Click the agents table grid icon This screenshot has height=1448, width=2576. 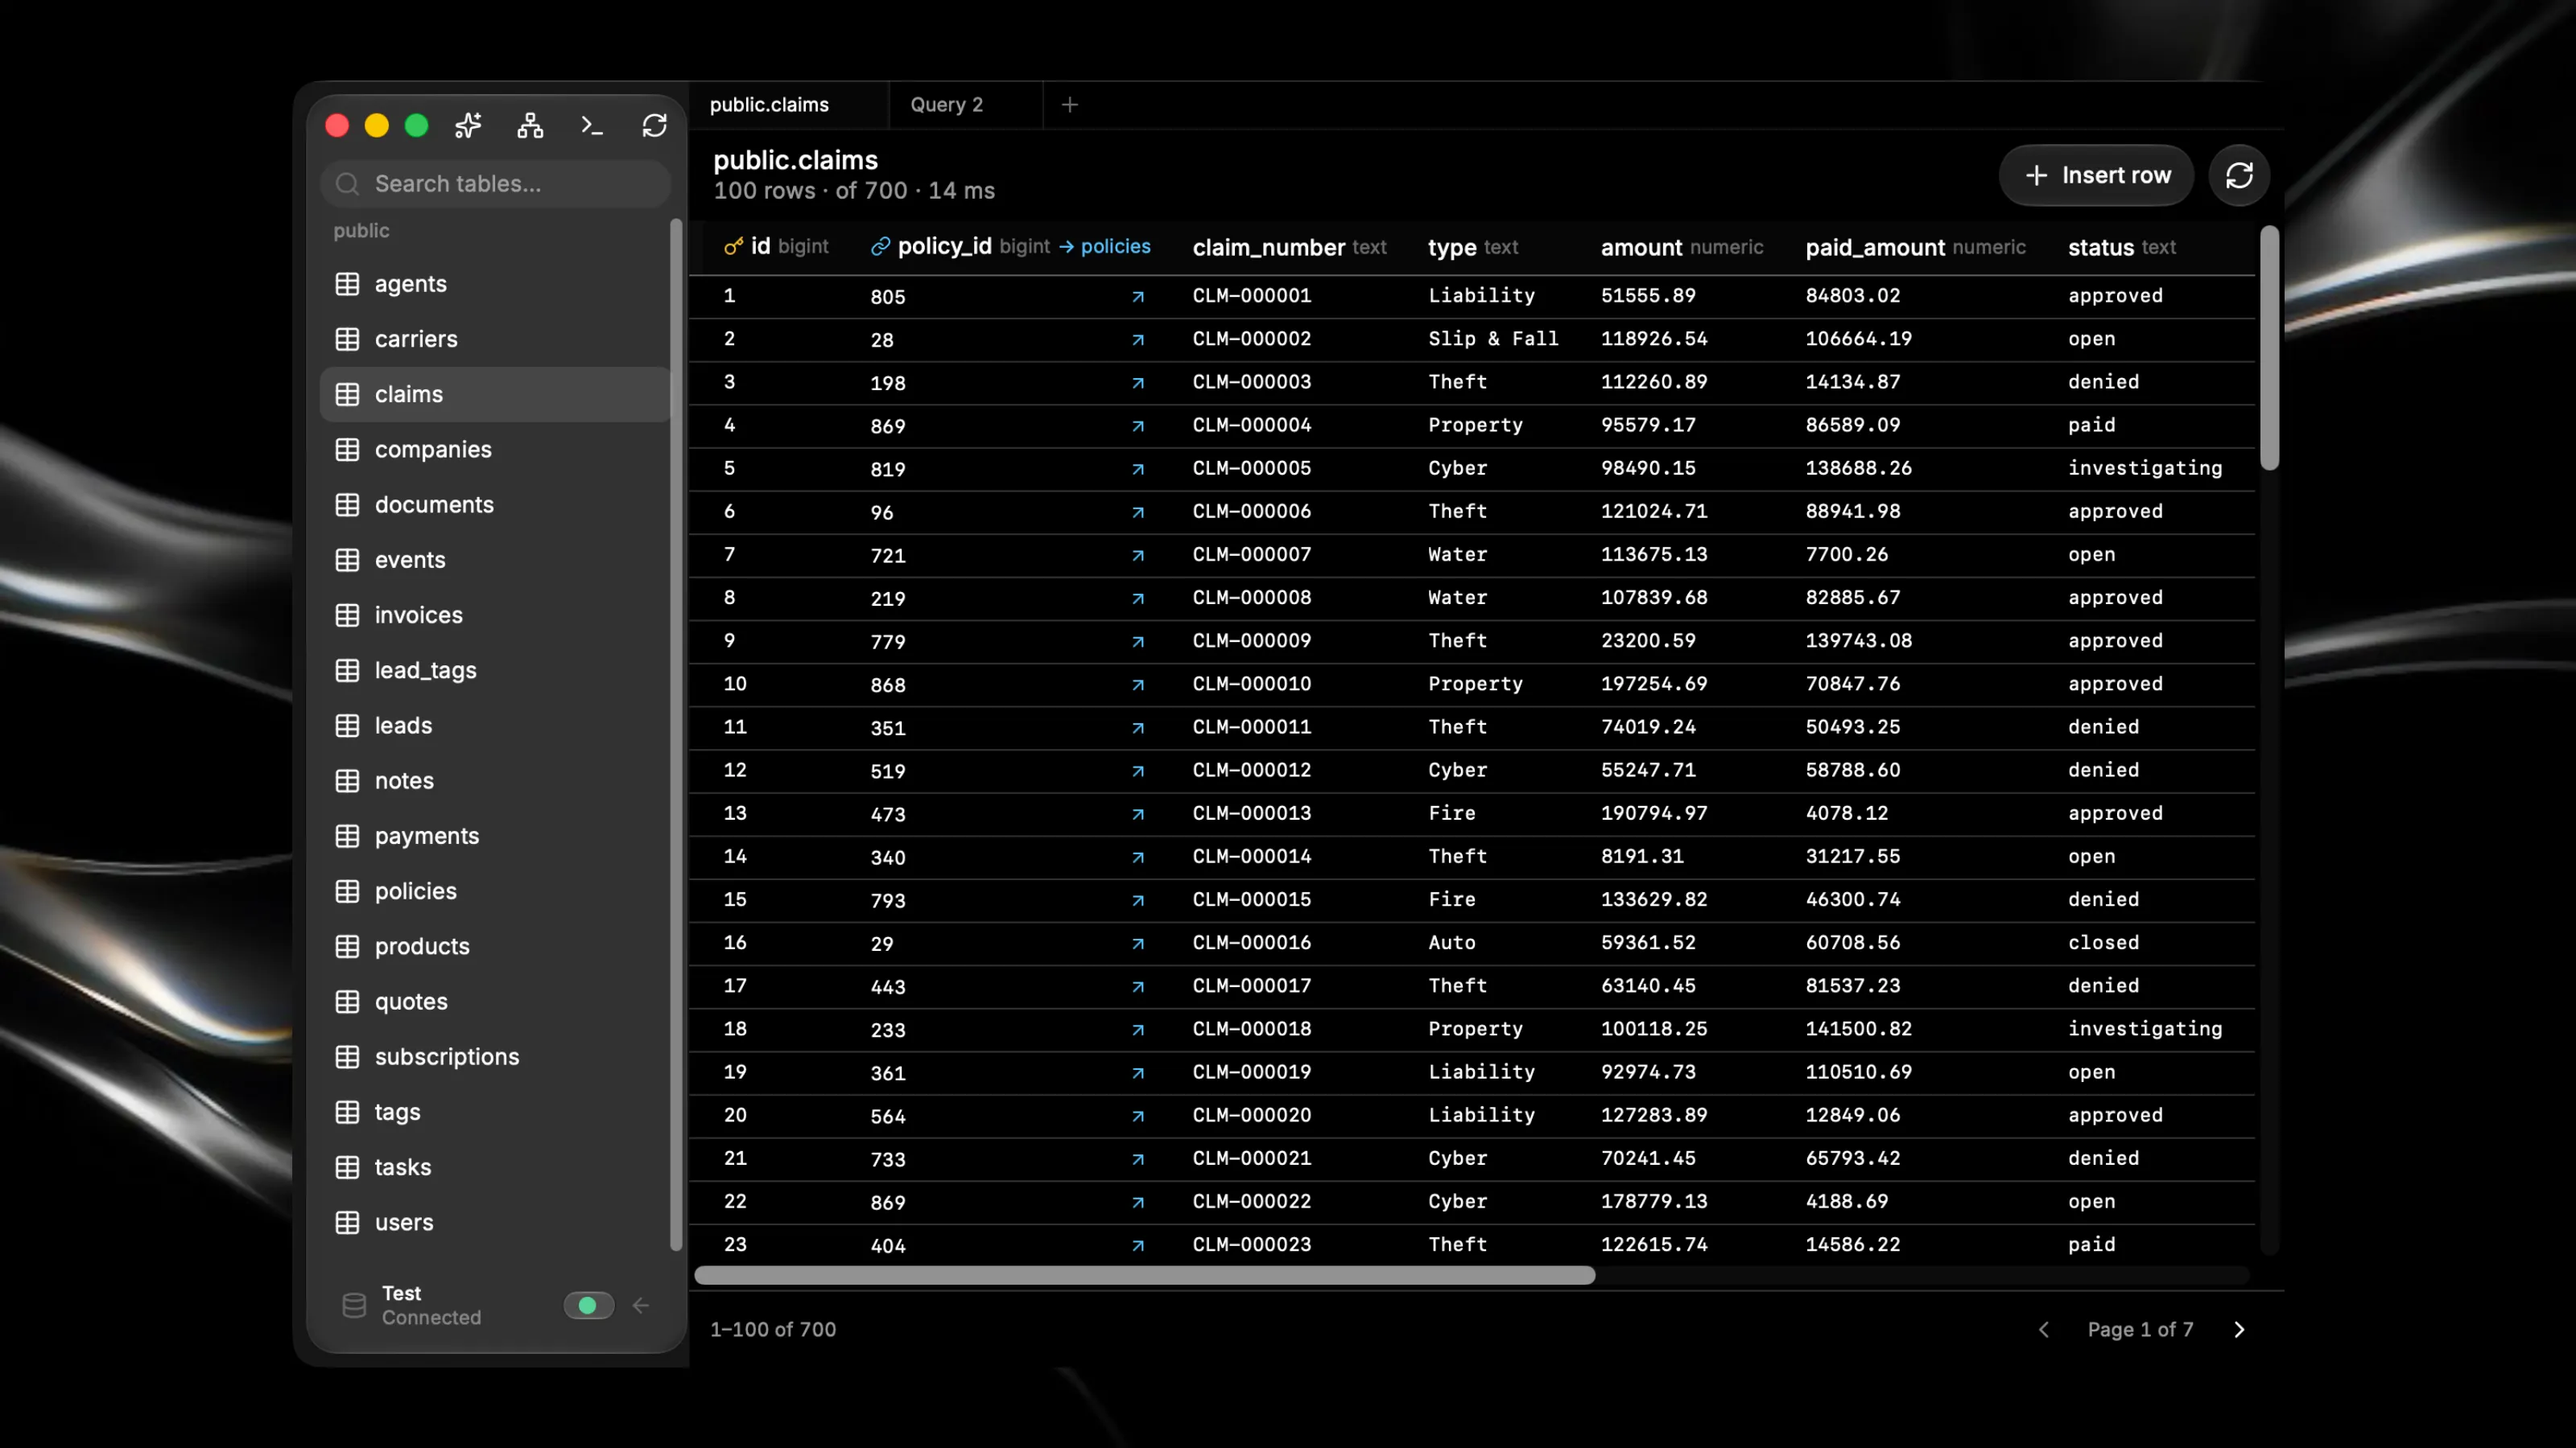point(347,285)
